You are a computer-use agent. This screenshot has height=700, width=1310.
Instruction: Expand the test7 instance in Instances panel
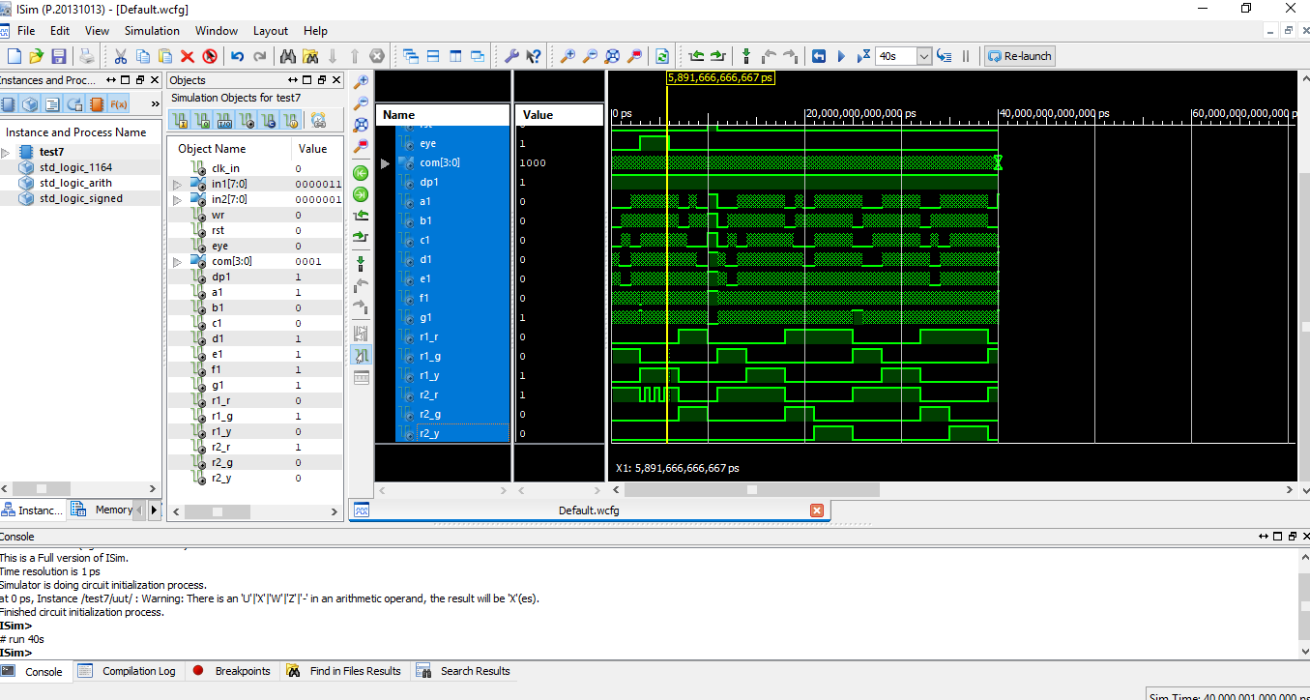tap(7, 151)
